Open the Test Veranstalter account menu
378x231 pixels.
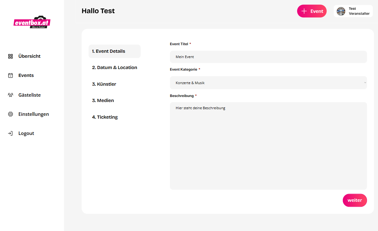coord(353,11)
